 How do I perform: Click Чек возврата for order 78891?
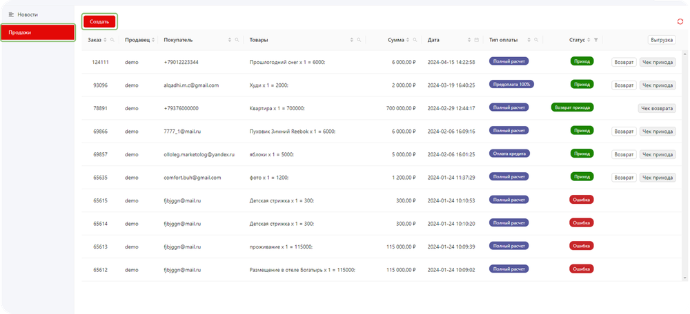pos(657,108)
